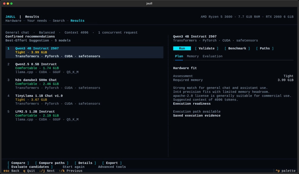Click the Run button

tap(182, 48)
